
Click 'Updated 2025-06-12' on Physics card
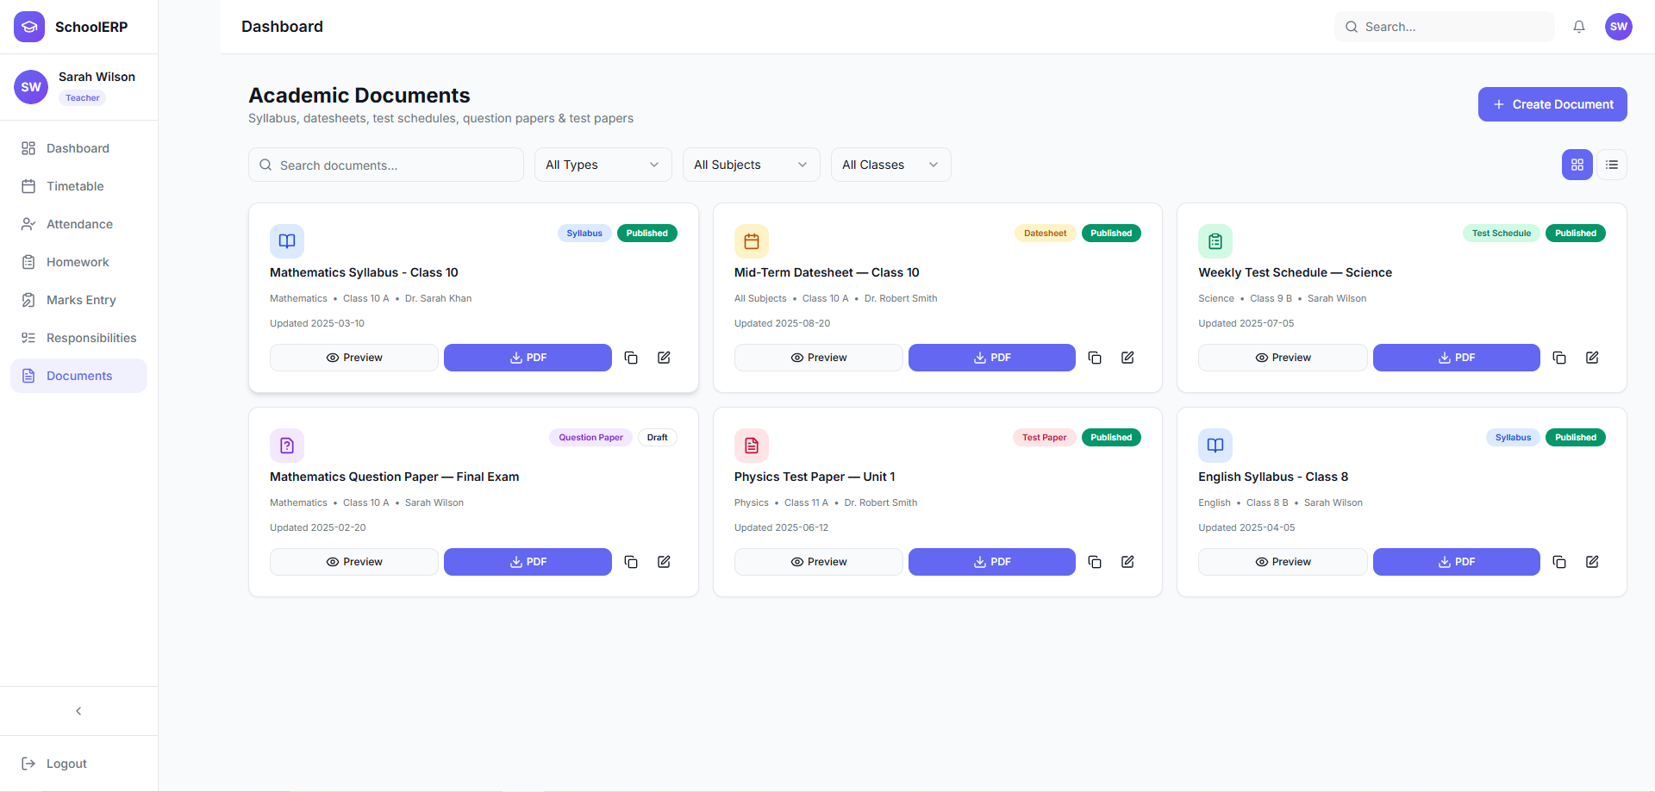(781, 527)
